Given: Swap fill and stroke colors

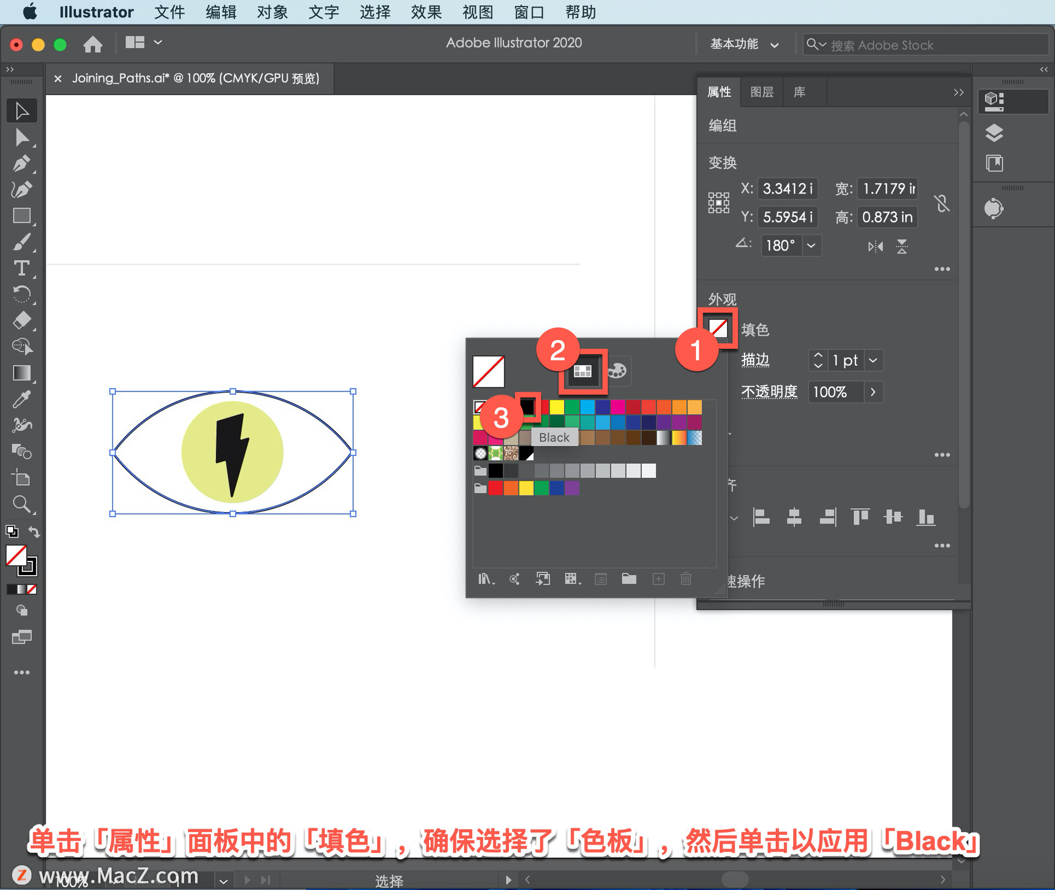Looking at the screenshot, I should [x=34, y=532].
